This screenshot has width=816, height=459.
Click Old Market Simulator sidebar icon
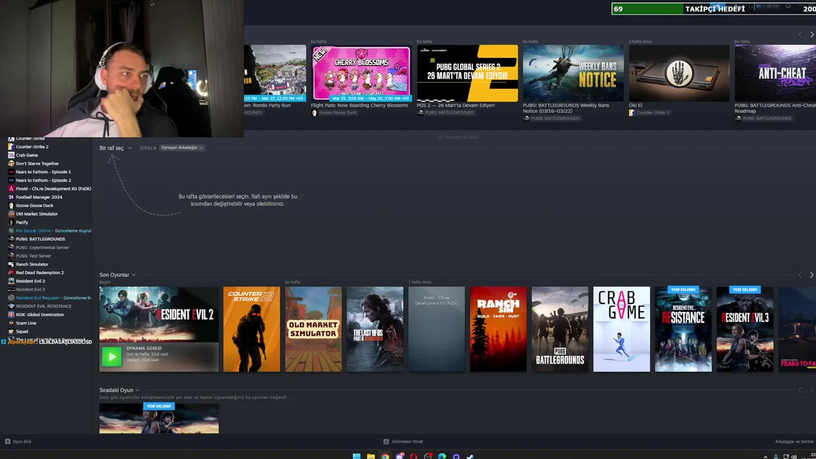[11, 214]
